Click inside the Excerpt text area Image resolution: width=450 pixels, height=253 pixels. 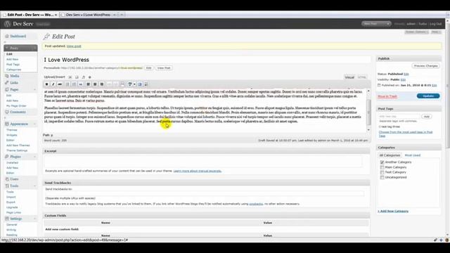203,161
